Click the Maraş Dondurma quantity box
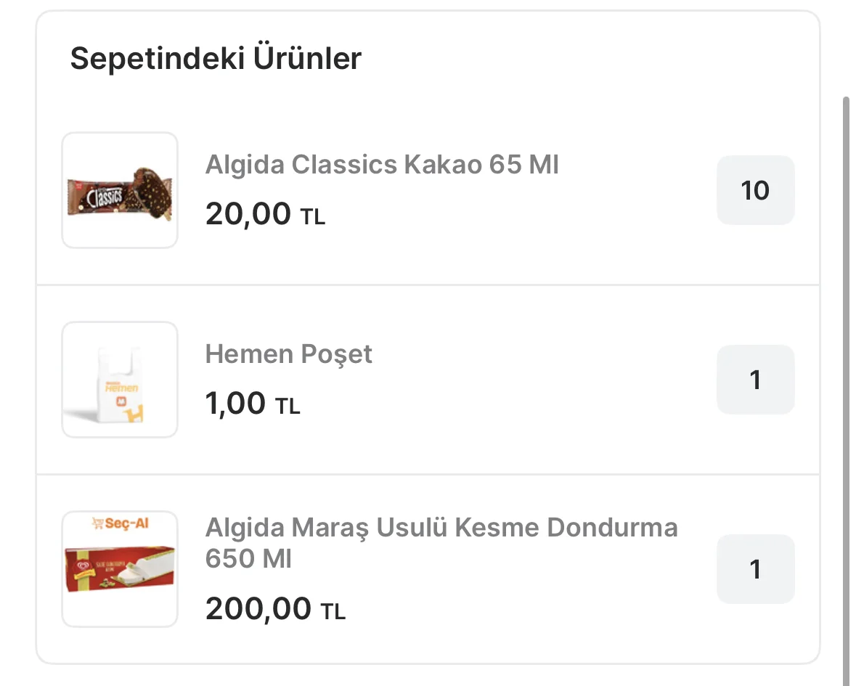856x686 pixels. tap(755, 569)
